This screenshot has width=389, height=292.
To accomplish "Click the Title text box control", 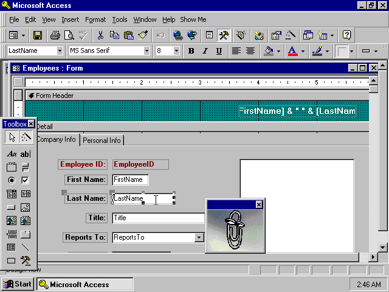I will coord(158,218).
